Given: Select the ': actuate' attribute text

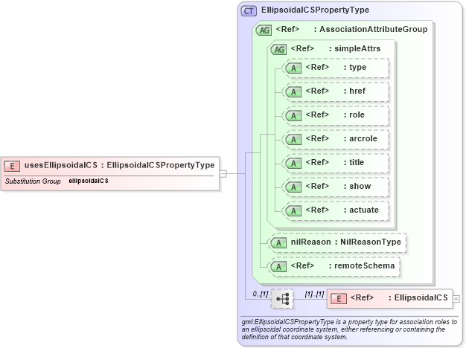Looking at the screenshot, I should 361,210.
